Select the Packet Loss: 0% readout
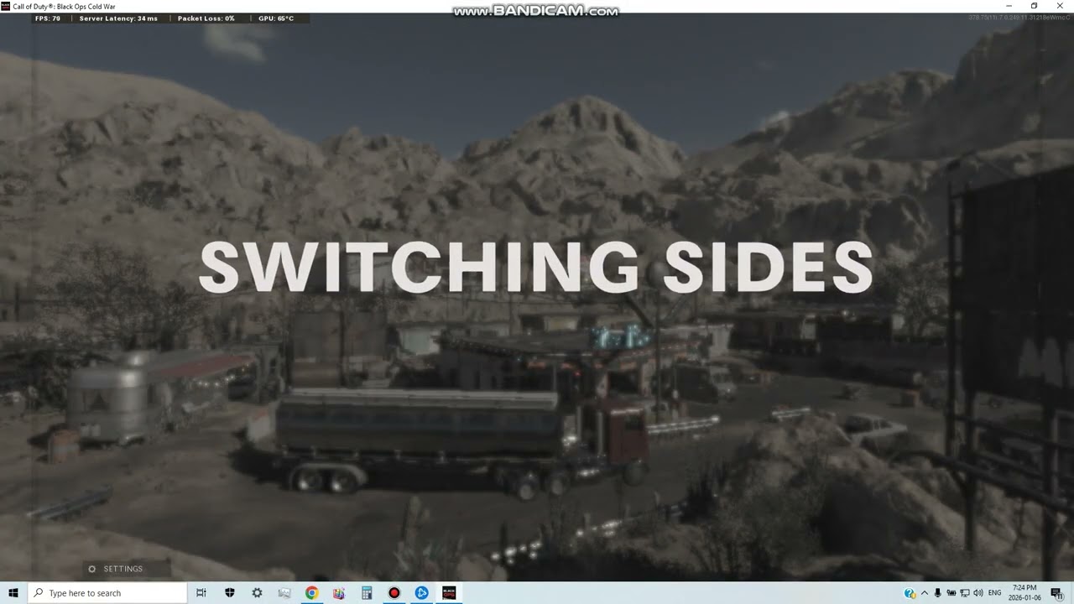Image resolution: width=1074 pixels, height=604 pixels. click(206, 18)
